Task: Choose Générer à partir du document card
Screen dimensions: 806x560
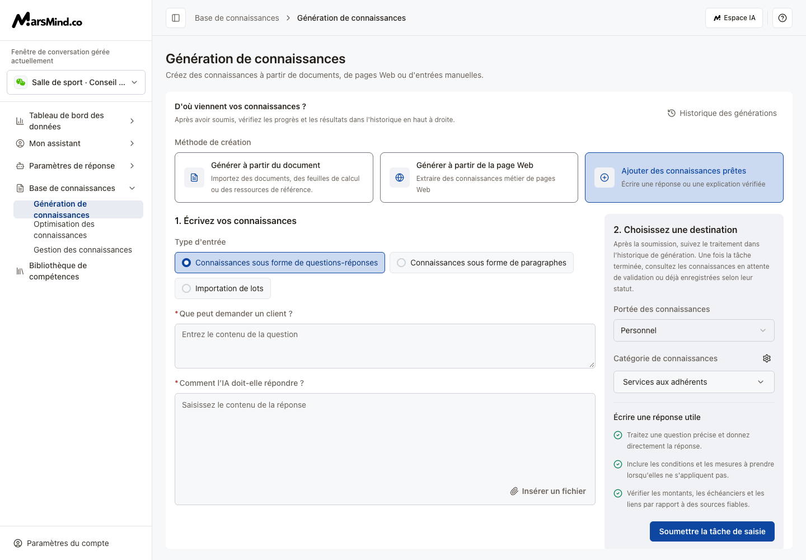Action: click(x=274, y=178)
